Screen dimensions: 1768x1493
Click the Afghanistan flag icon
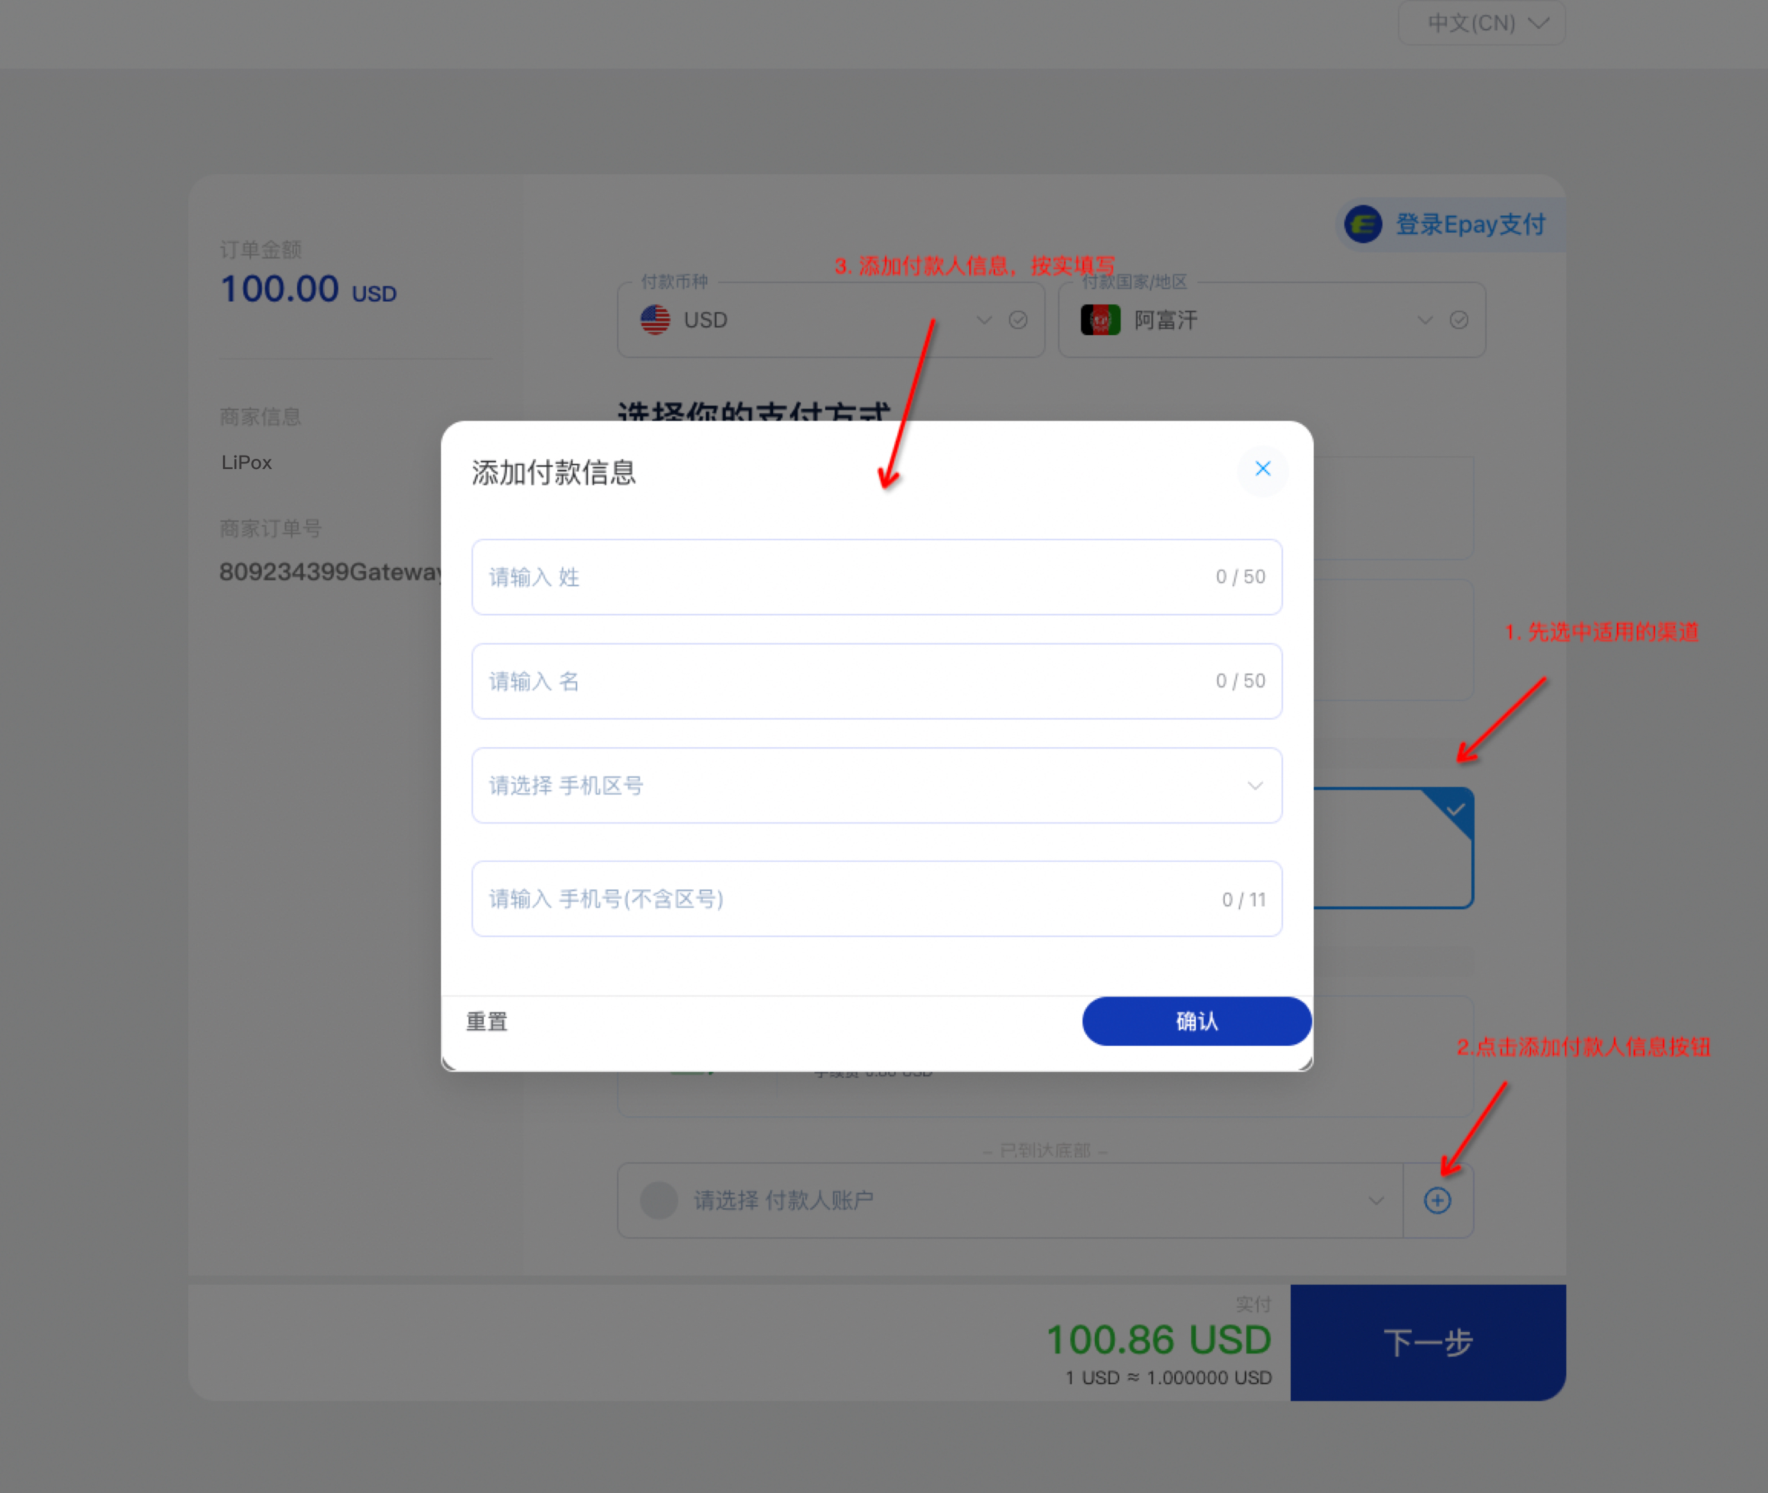1100,320
